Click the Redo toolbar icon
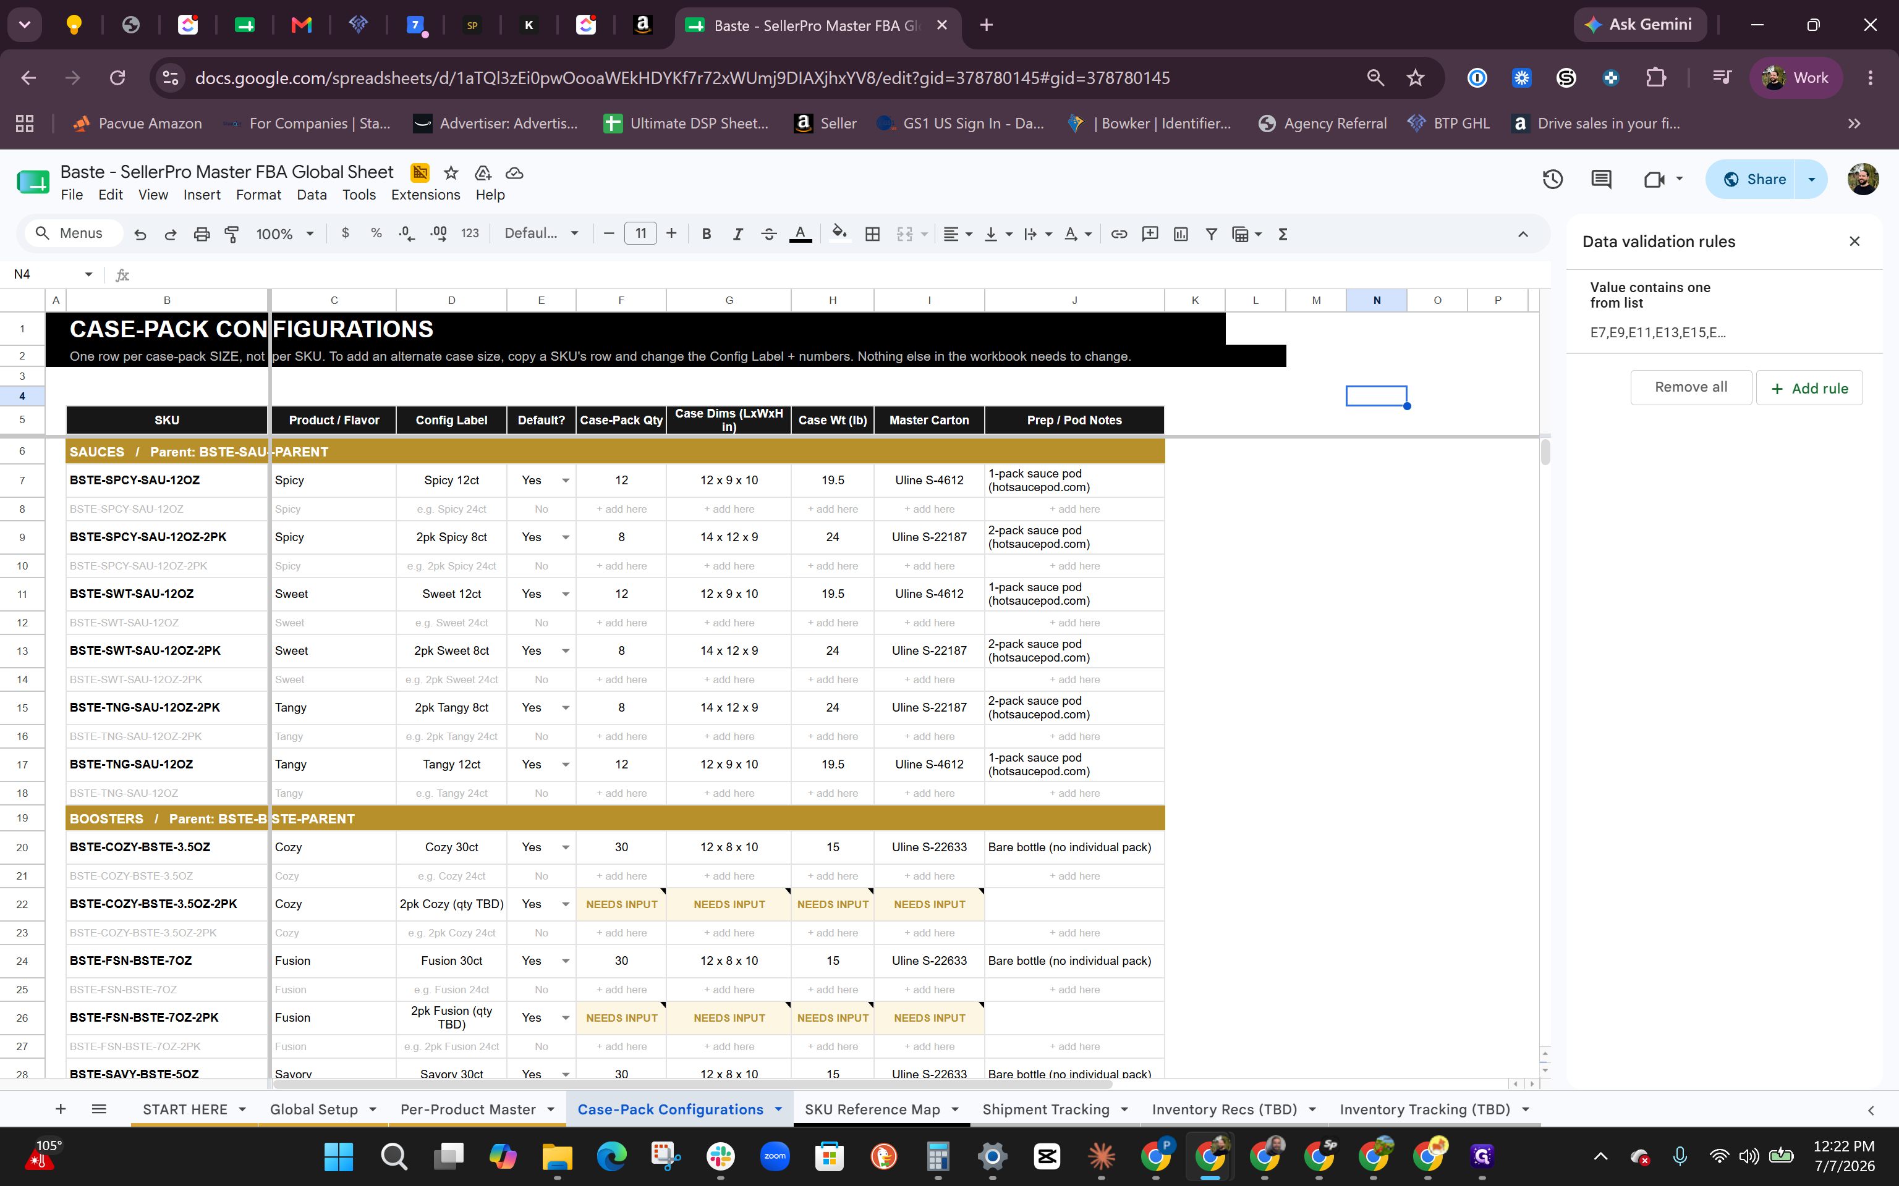Screen dimensions: 1899x1186 coord(170,233)
